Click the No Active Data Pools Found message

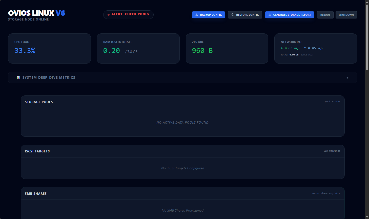coord(182,123)
